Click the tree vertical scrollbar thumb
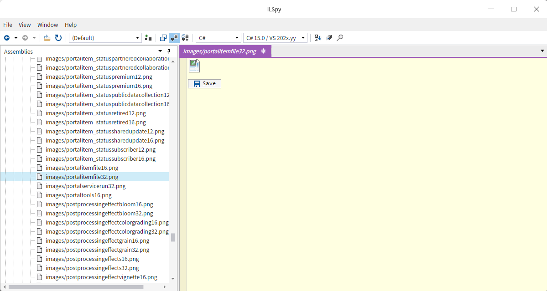This screenshot has height=291, width=547. 173,237
